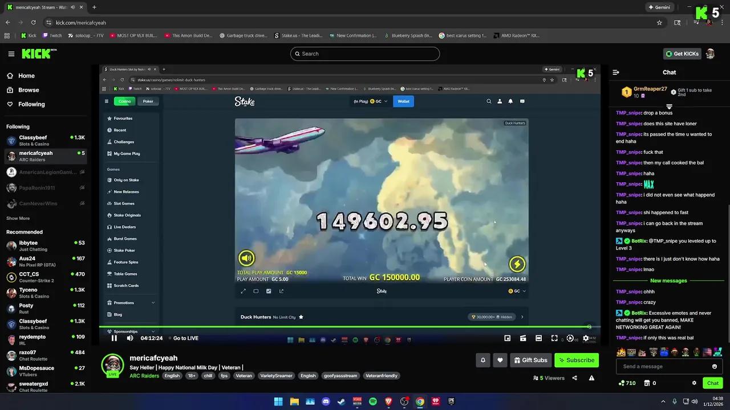This screenshot has height=410, width=730.
Task: Click the Send a message input field
Action: pyautogui.click(x=662, y=366)
